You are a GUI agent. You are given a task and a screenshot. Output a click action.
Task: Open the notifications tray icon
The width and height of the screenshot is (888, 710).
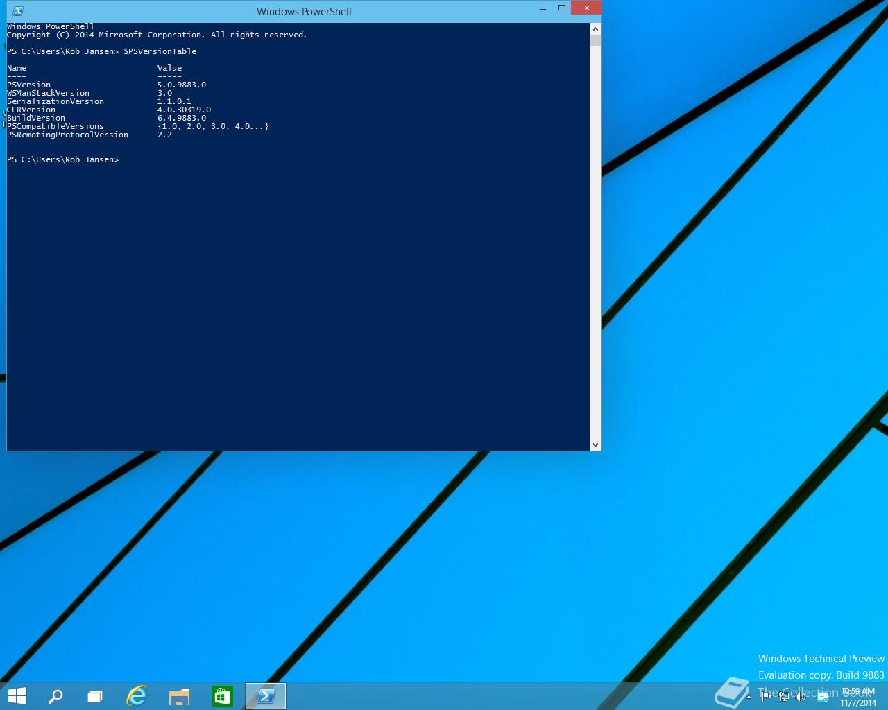[x=823, y=697]
